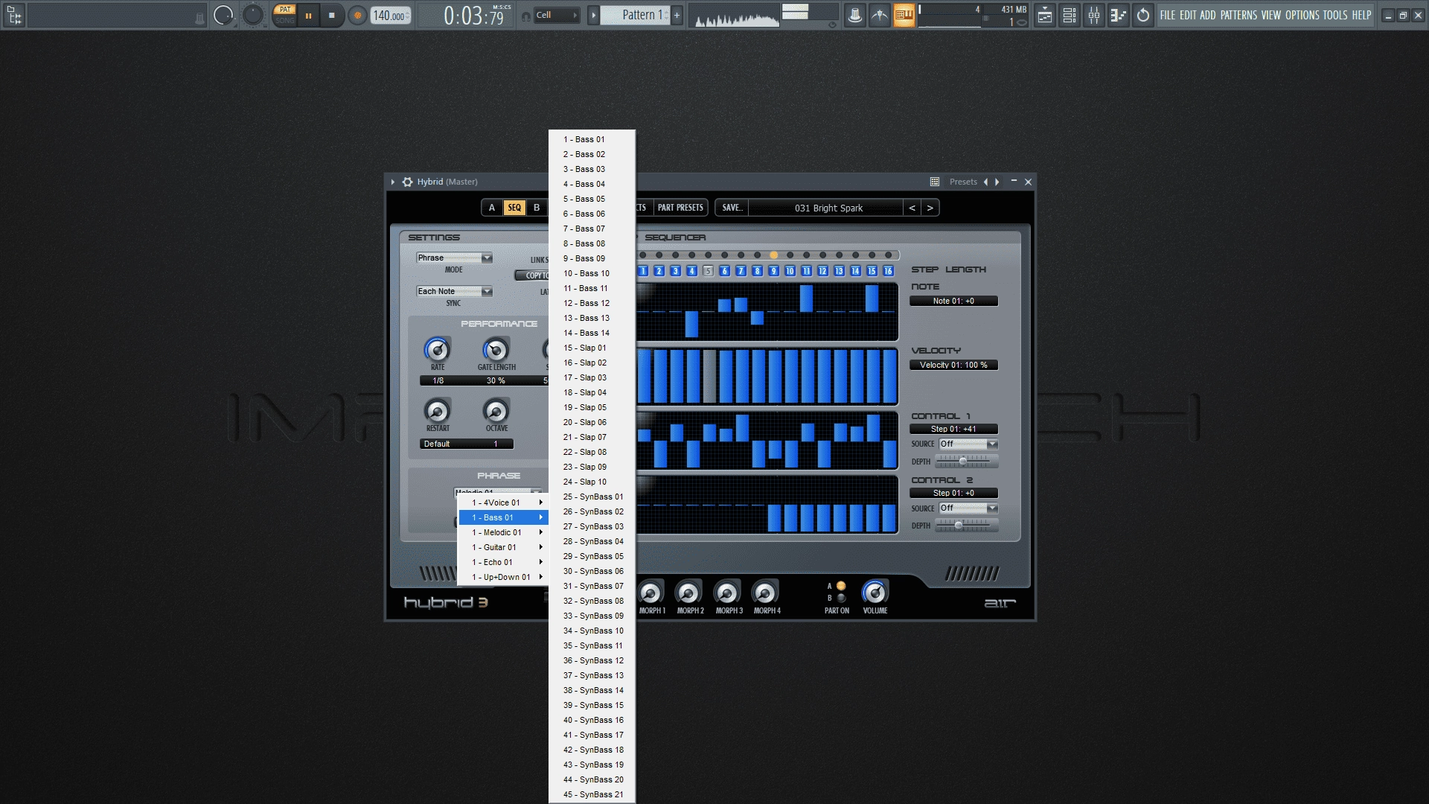Open Control 2 SOURCE dropdown
The image size is (1429, 804).
tap(968, 508)
